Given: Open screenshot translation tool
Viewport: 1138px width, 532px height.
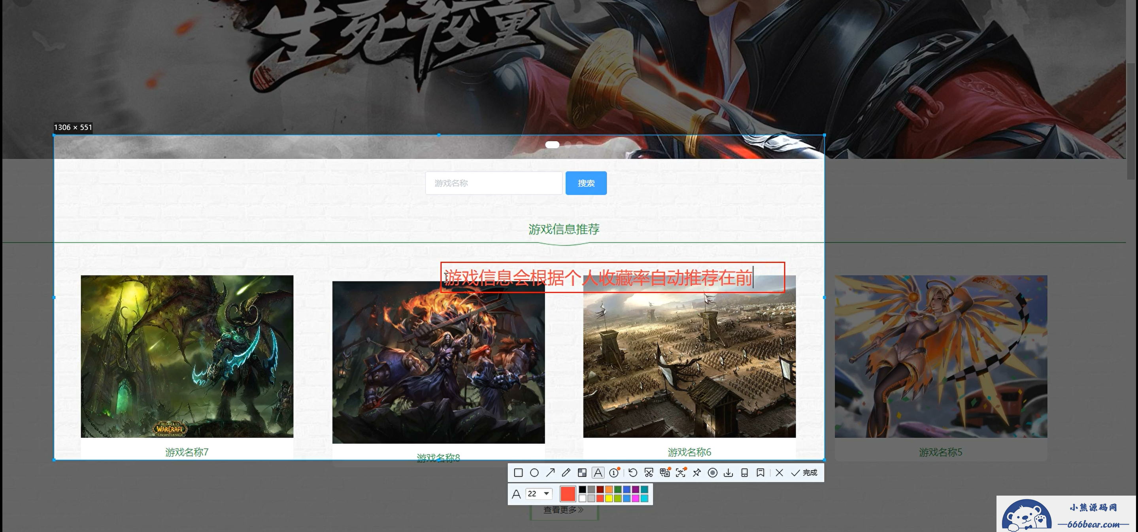Looking at the screenshot, I should pyautogui.click(x=665, y=473).
